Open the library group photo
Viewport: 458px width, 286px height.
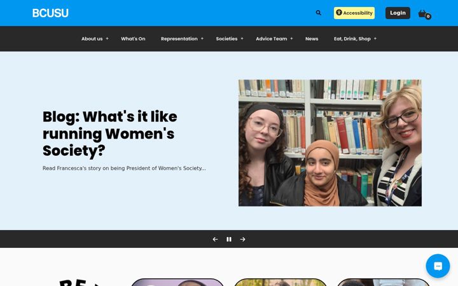click(330, 143)
